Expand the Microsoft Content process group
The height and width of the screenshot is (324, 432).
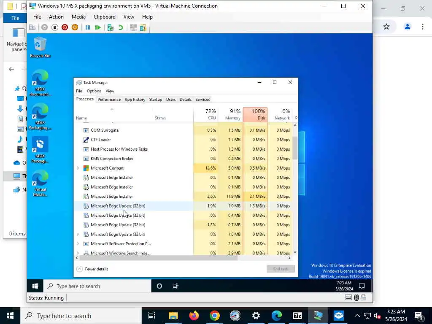point(78,168)
